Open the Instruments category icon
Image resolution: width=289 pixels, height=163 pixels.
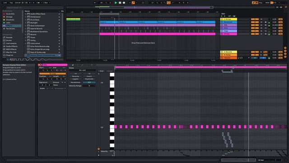point(4,43)
